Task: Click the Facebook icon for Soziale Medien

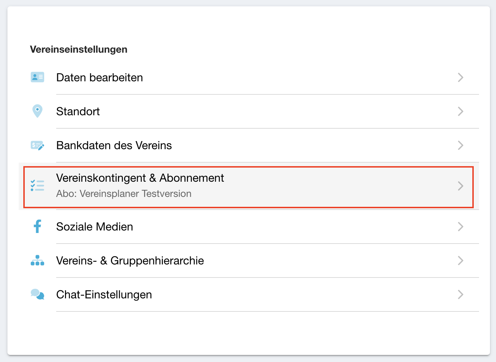Action: click(37, 226)
